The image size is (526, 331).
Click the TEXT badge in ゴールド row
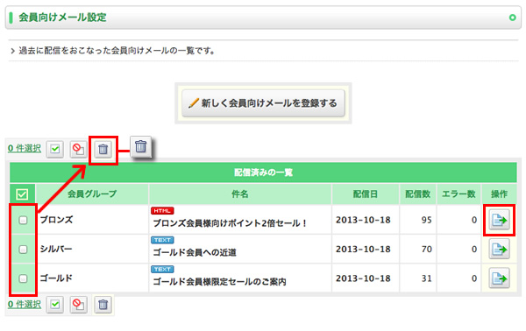pos(162,269)
